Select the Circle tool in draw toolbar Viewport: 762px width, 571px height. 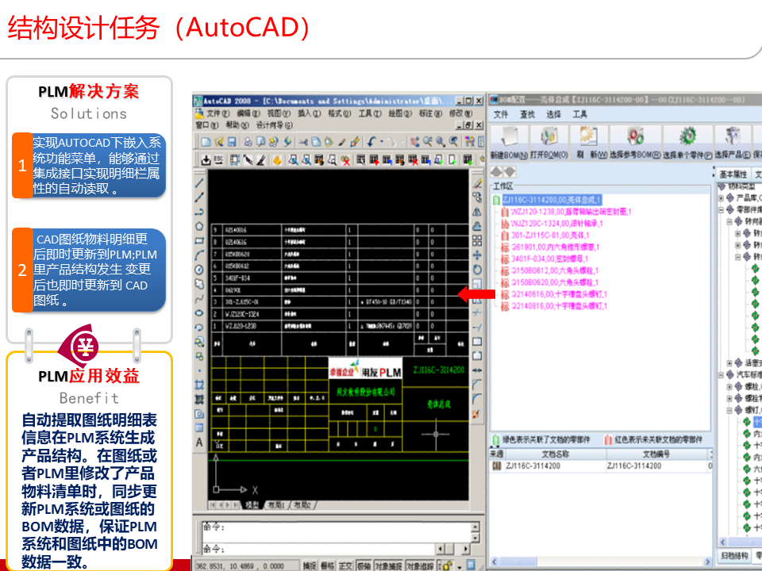click(199, 270)
